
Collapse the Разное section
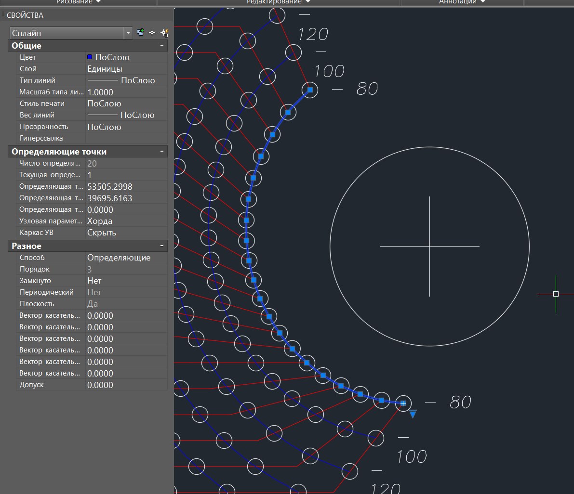click(x=162, y=246)
